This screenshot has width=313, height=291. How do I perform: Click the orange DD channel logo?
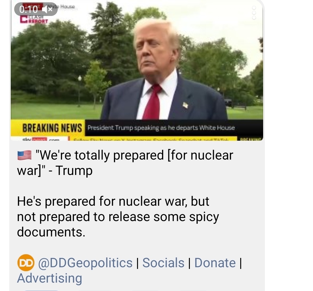(26, 263)
